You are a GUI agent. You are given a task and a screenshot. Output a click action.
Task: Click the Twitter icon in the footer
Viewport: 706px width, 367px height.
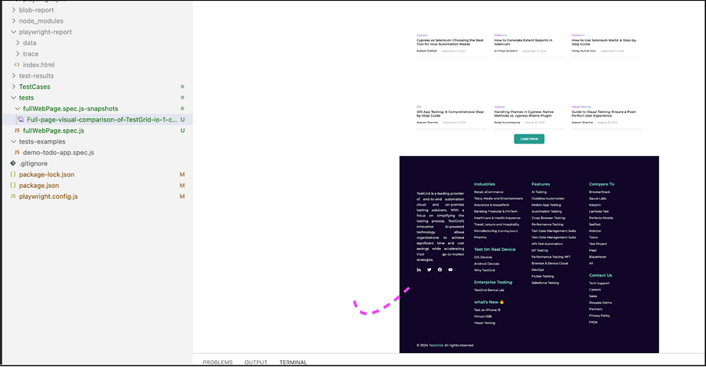click(429, 269)
